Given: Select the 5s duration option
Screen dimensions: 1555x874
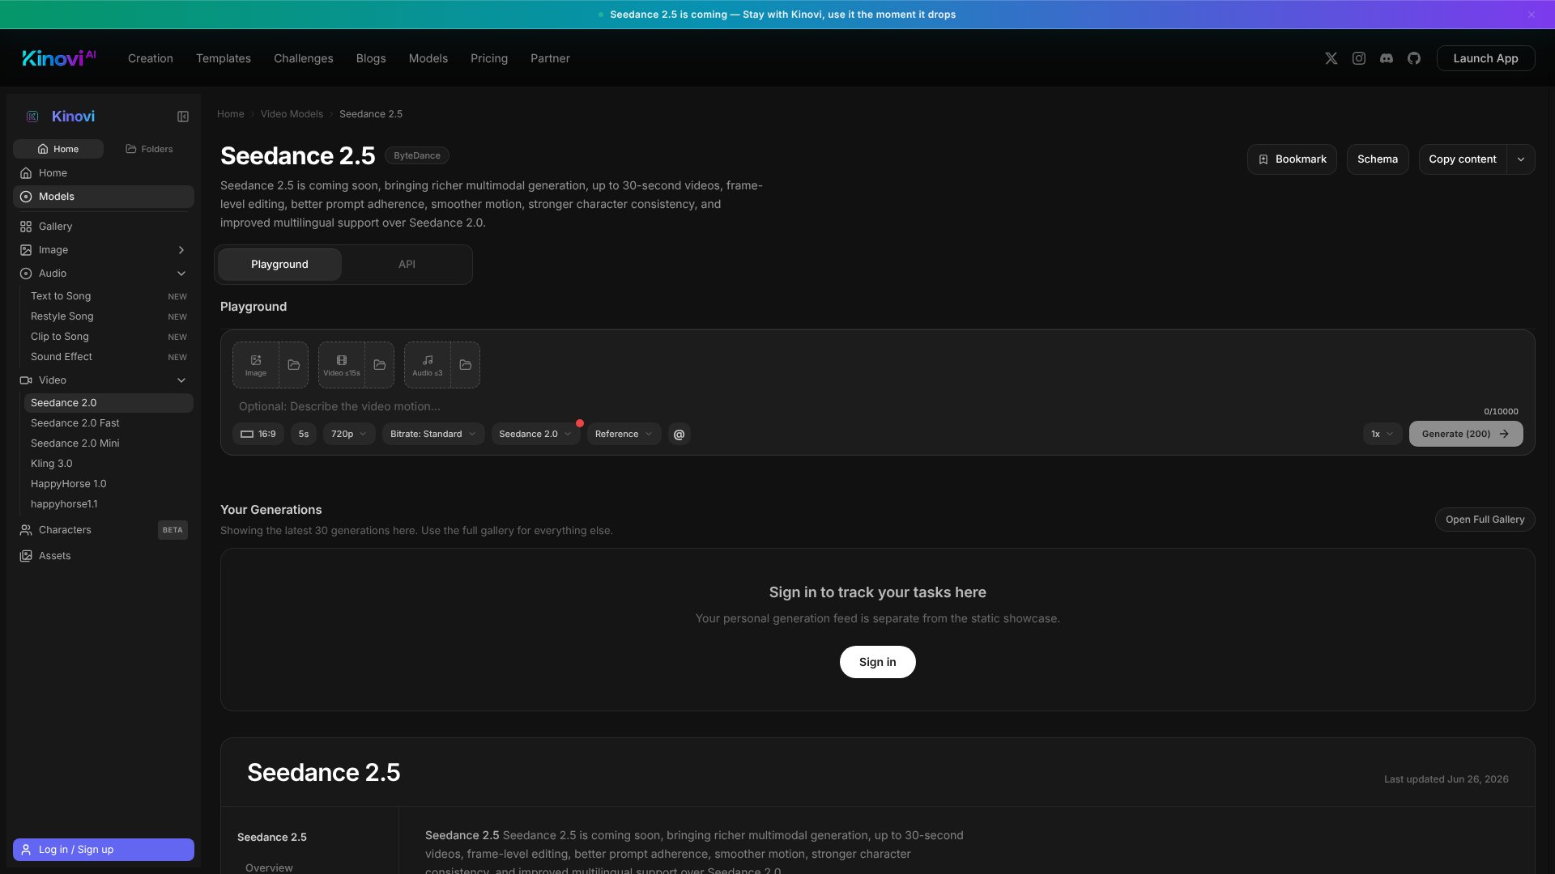Looking at the screenshot, I should (x=304, y=435).
